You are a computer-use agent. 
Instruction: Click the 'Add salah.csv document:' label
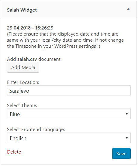[34, 59]
